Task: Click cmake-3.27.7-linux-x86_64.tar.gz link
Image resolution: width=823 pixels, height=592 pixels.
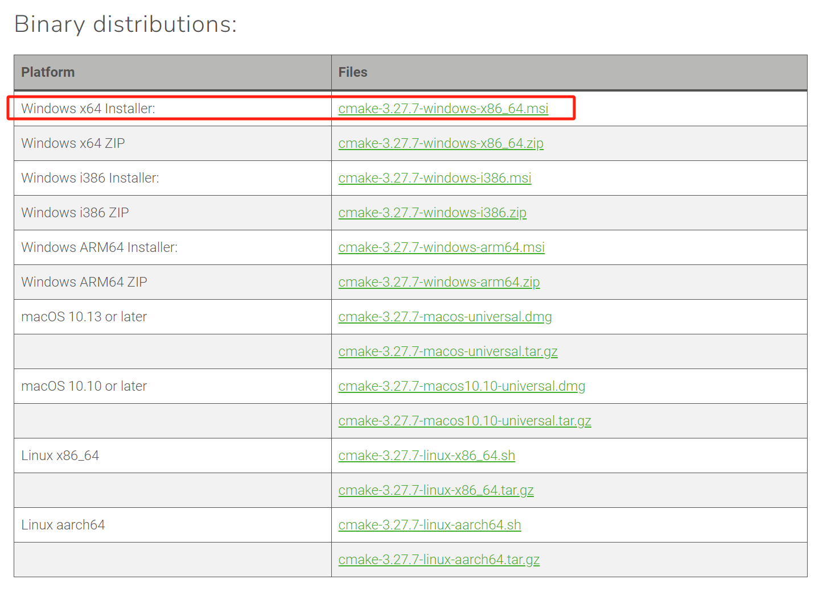Action: (436, 490)
